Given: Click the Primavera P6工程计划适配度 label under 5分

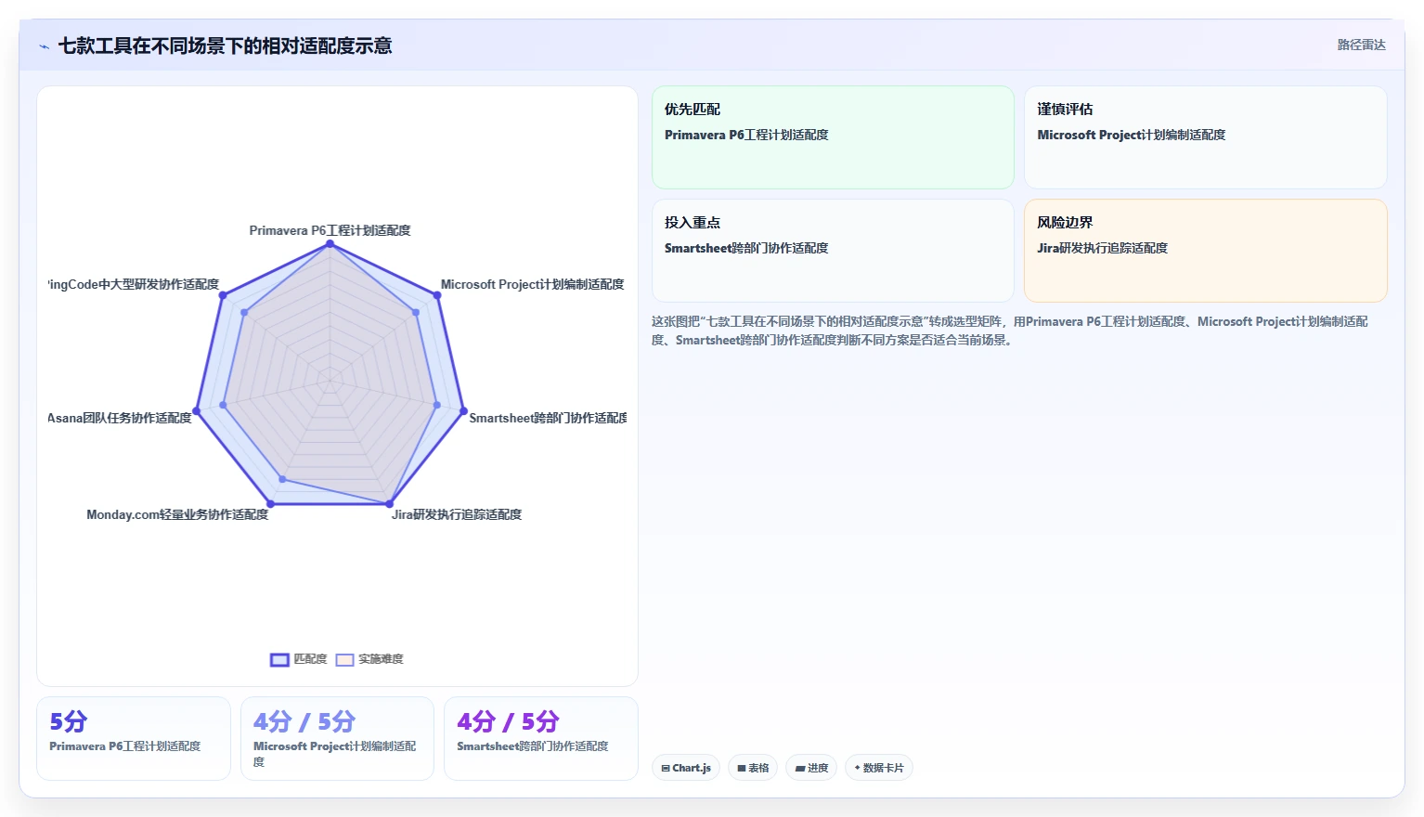Looking at the screenshot, I should pyautogui.click(x=125, y=746).
